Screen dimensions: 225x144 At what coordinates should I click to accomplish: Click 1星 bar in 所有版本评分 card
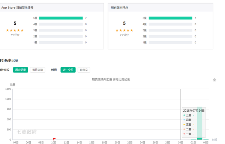pyautogui.click(x=171, y=42)
